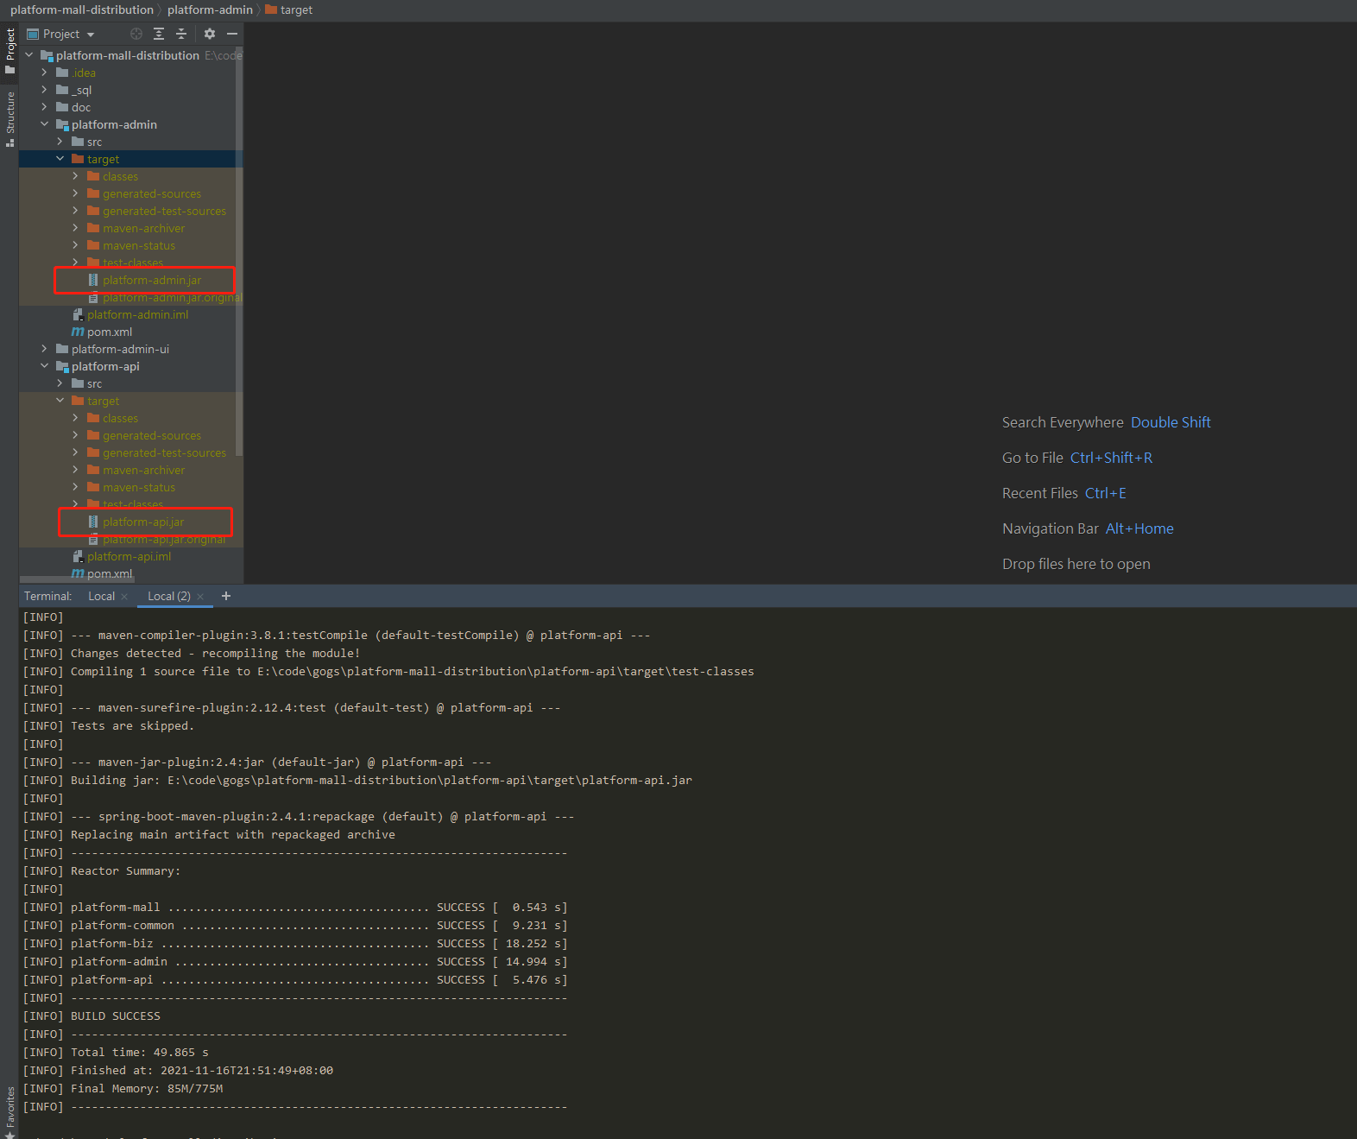The image size is (1357, 1139).
Task: Click the doc folder icon
Action: (x=62, y=107)
